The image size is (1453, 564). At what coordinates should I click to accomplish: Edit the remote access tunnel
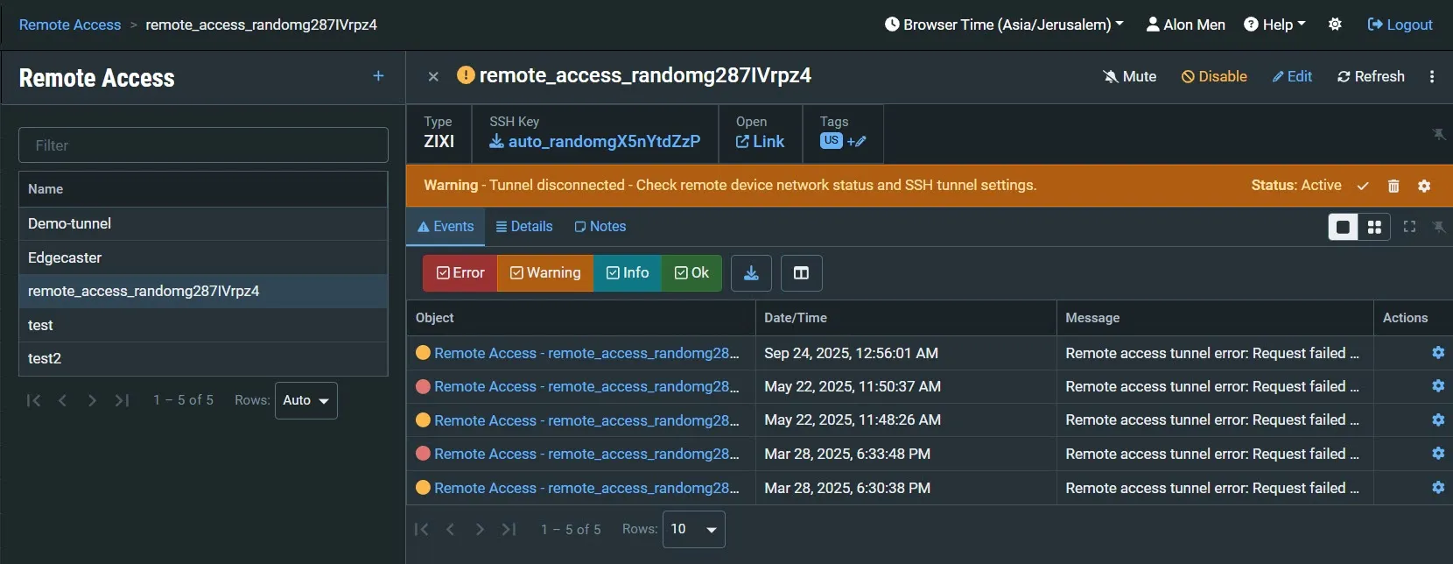click(1292, 77)
